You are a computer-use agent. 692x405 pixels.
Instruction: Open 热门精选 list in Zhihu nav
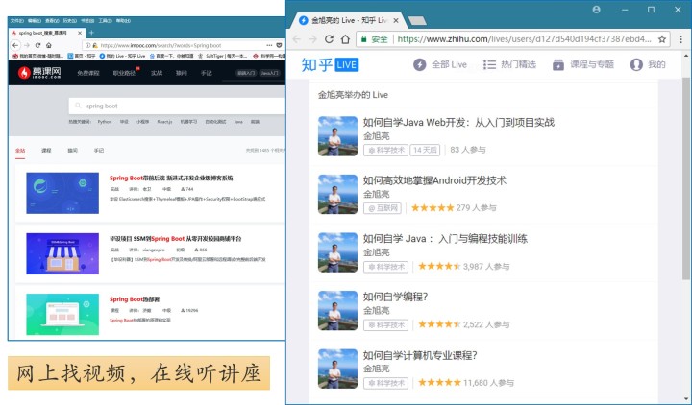(509, 64)
